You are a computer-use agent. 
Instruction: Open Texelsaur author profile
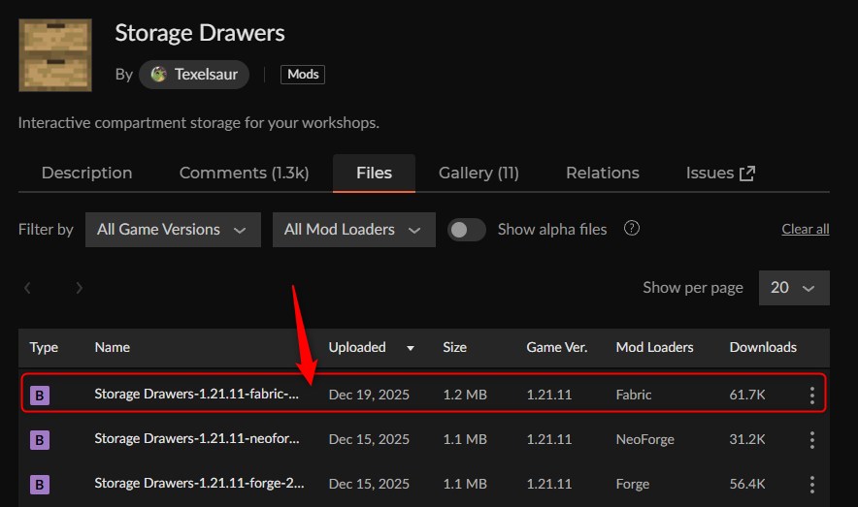(194, 75)
